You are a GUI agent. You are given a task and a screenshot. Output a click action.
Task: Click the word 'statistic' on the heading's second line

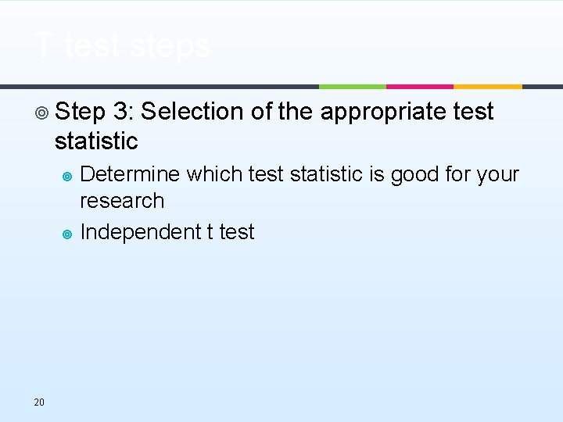(x=96, y=141)
